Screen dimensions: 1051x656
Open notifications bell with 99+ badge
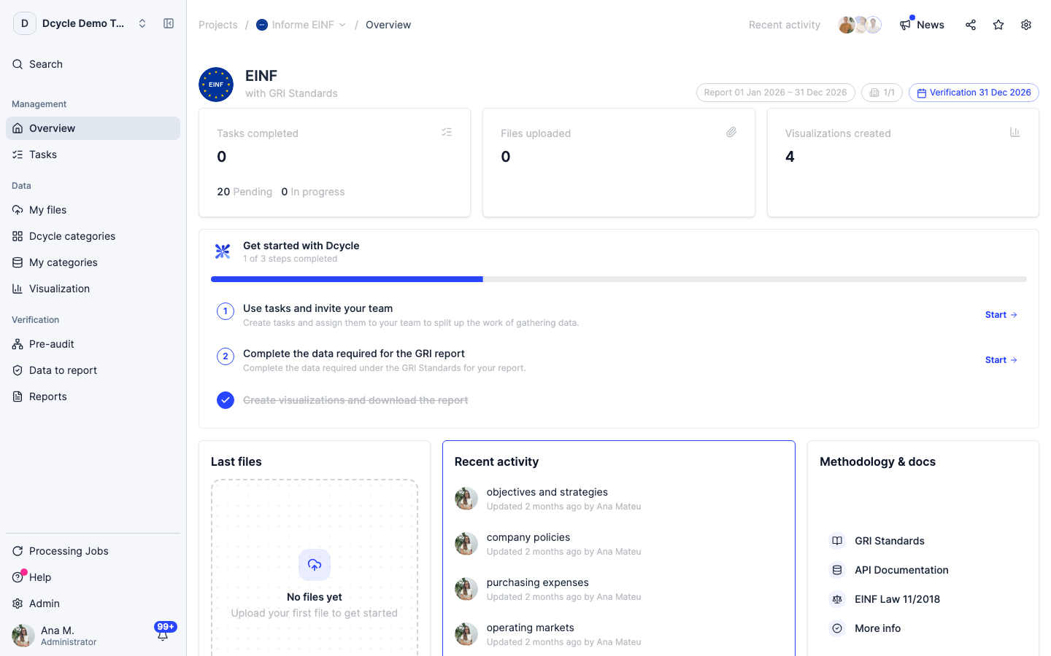163,633
